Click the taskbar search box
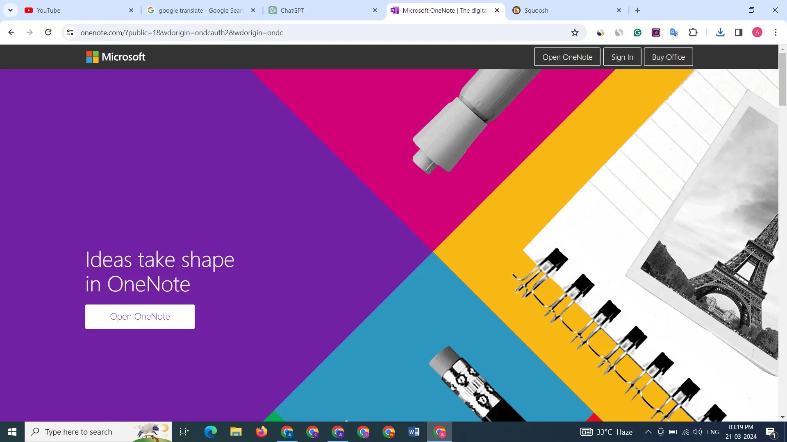Image resolution: width=787 pixels, height=442 pixels. 98,432
